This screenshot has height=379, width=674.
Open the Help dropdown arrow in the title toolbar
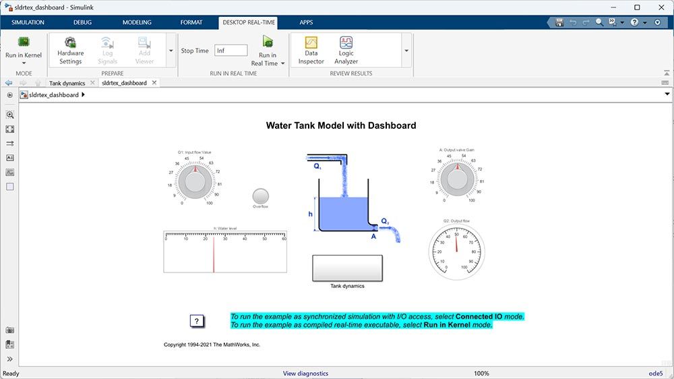pos(646,22)
